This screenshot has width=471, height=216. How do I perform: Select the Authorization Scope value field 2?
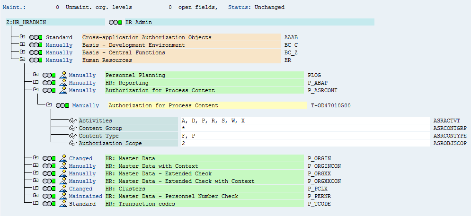(305, 143)
